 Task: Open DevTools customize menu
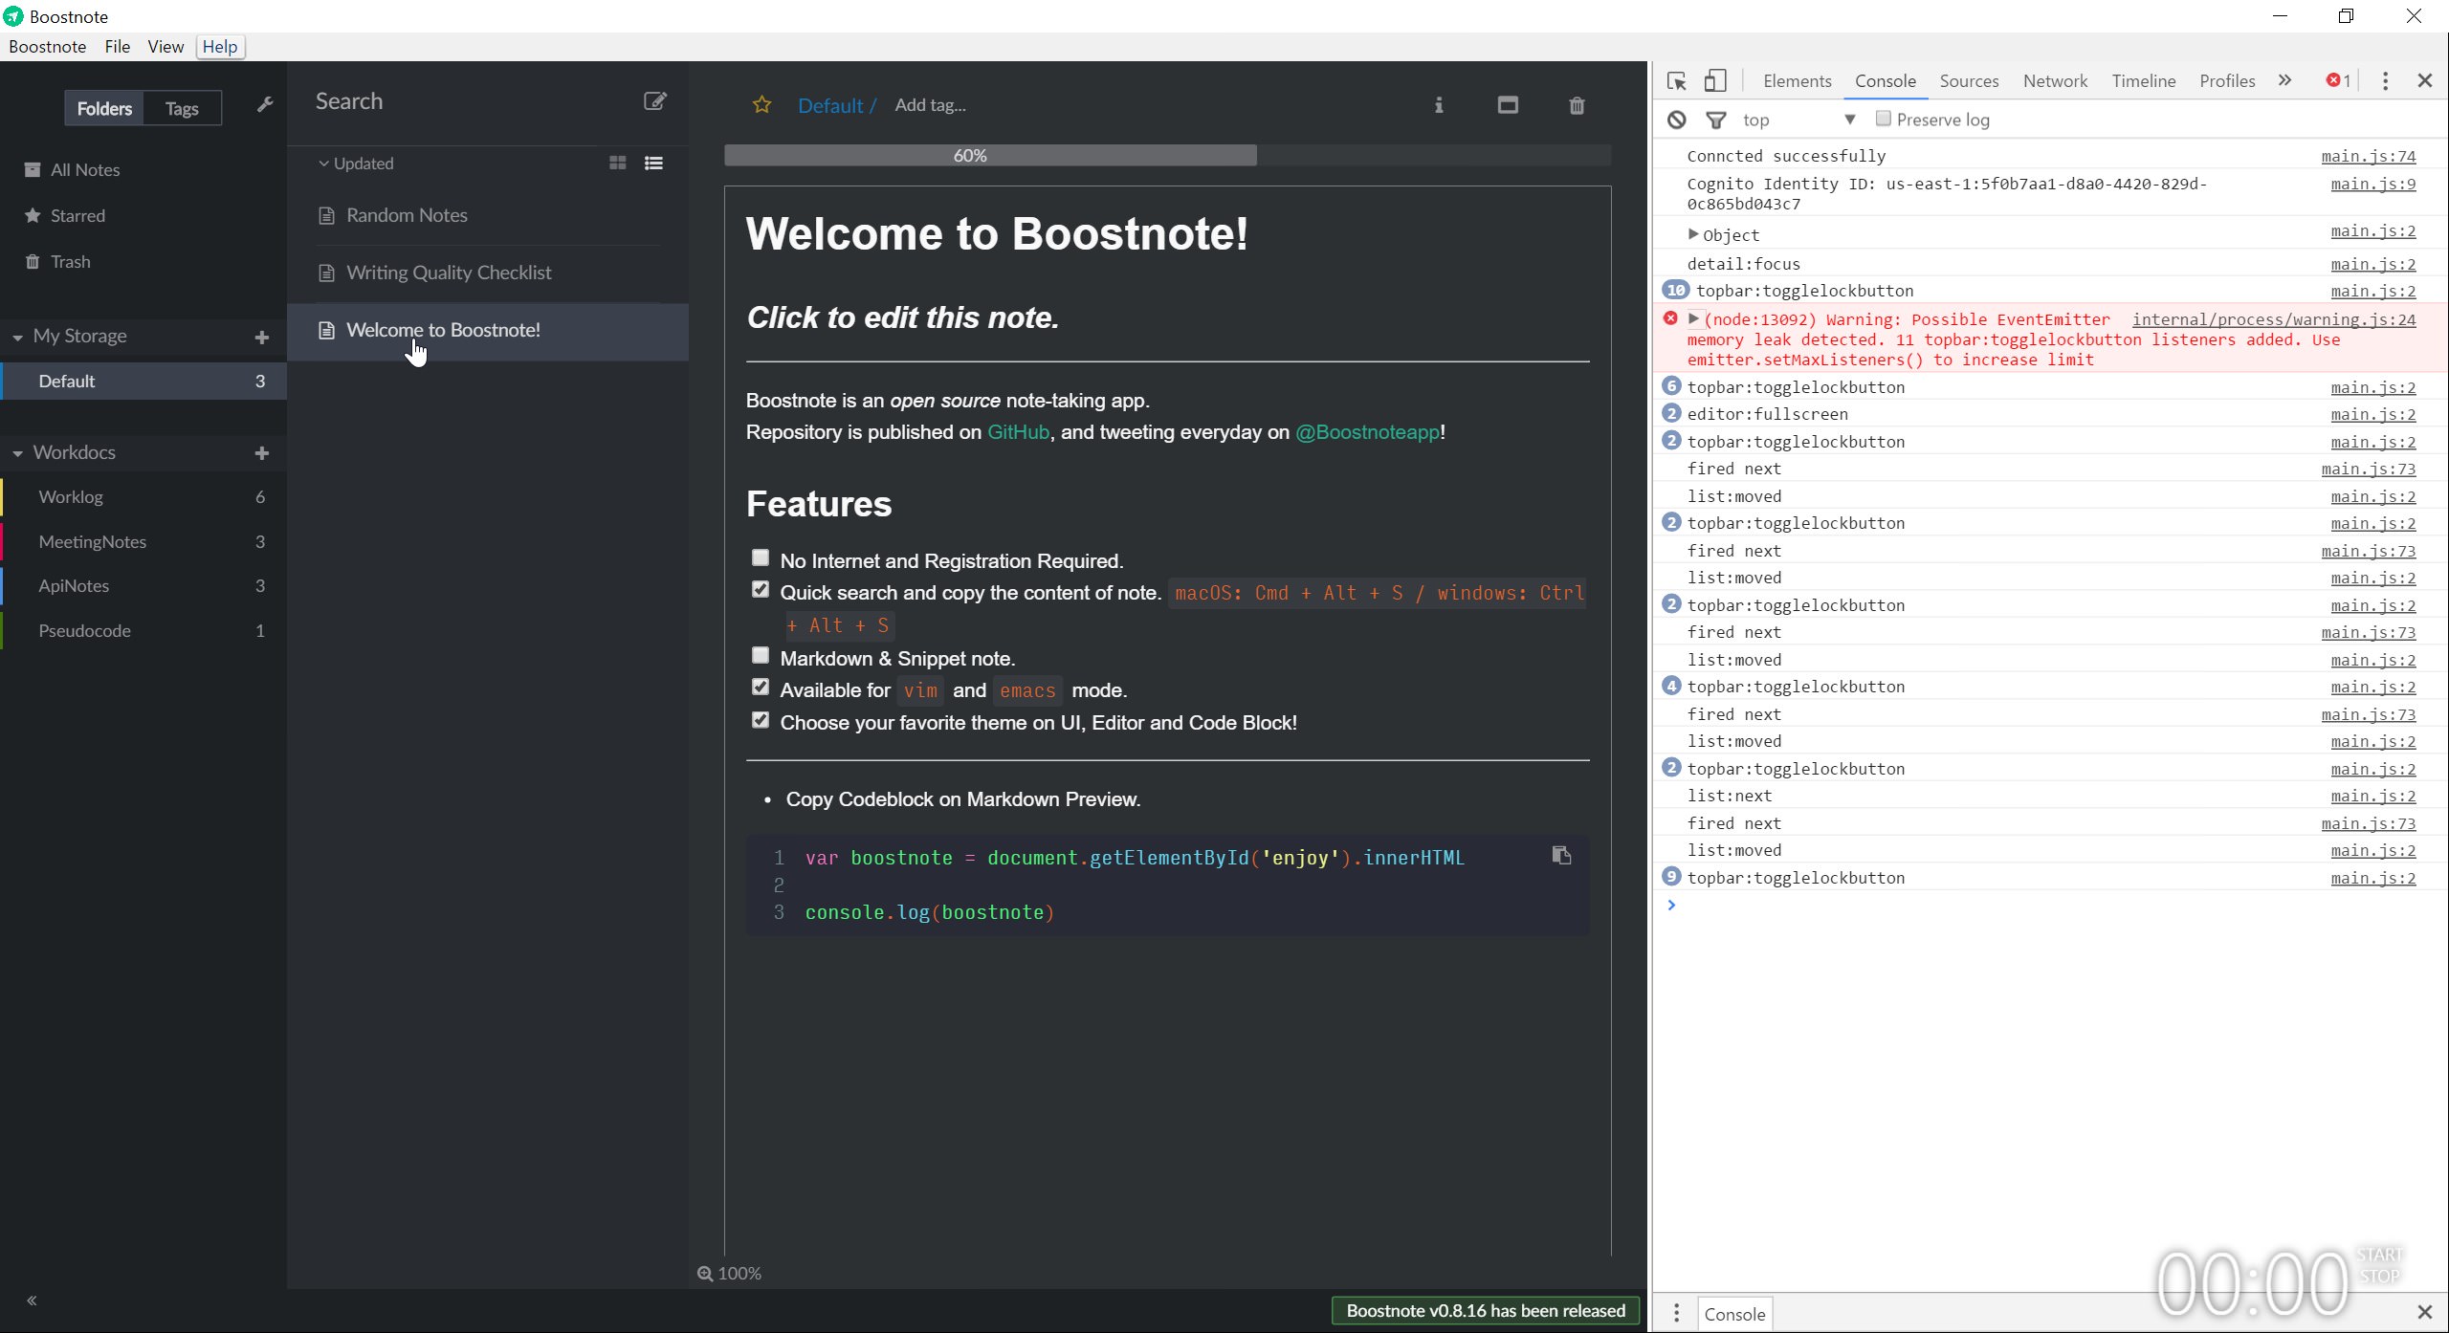2385,81
